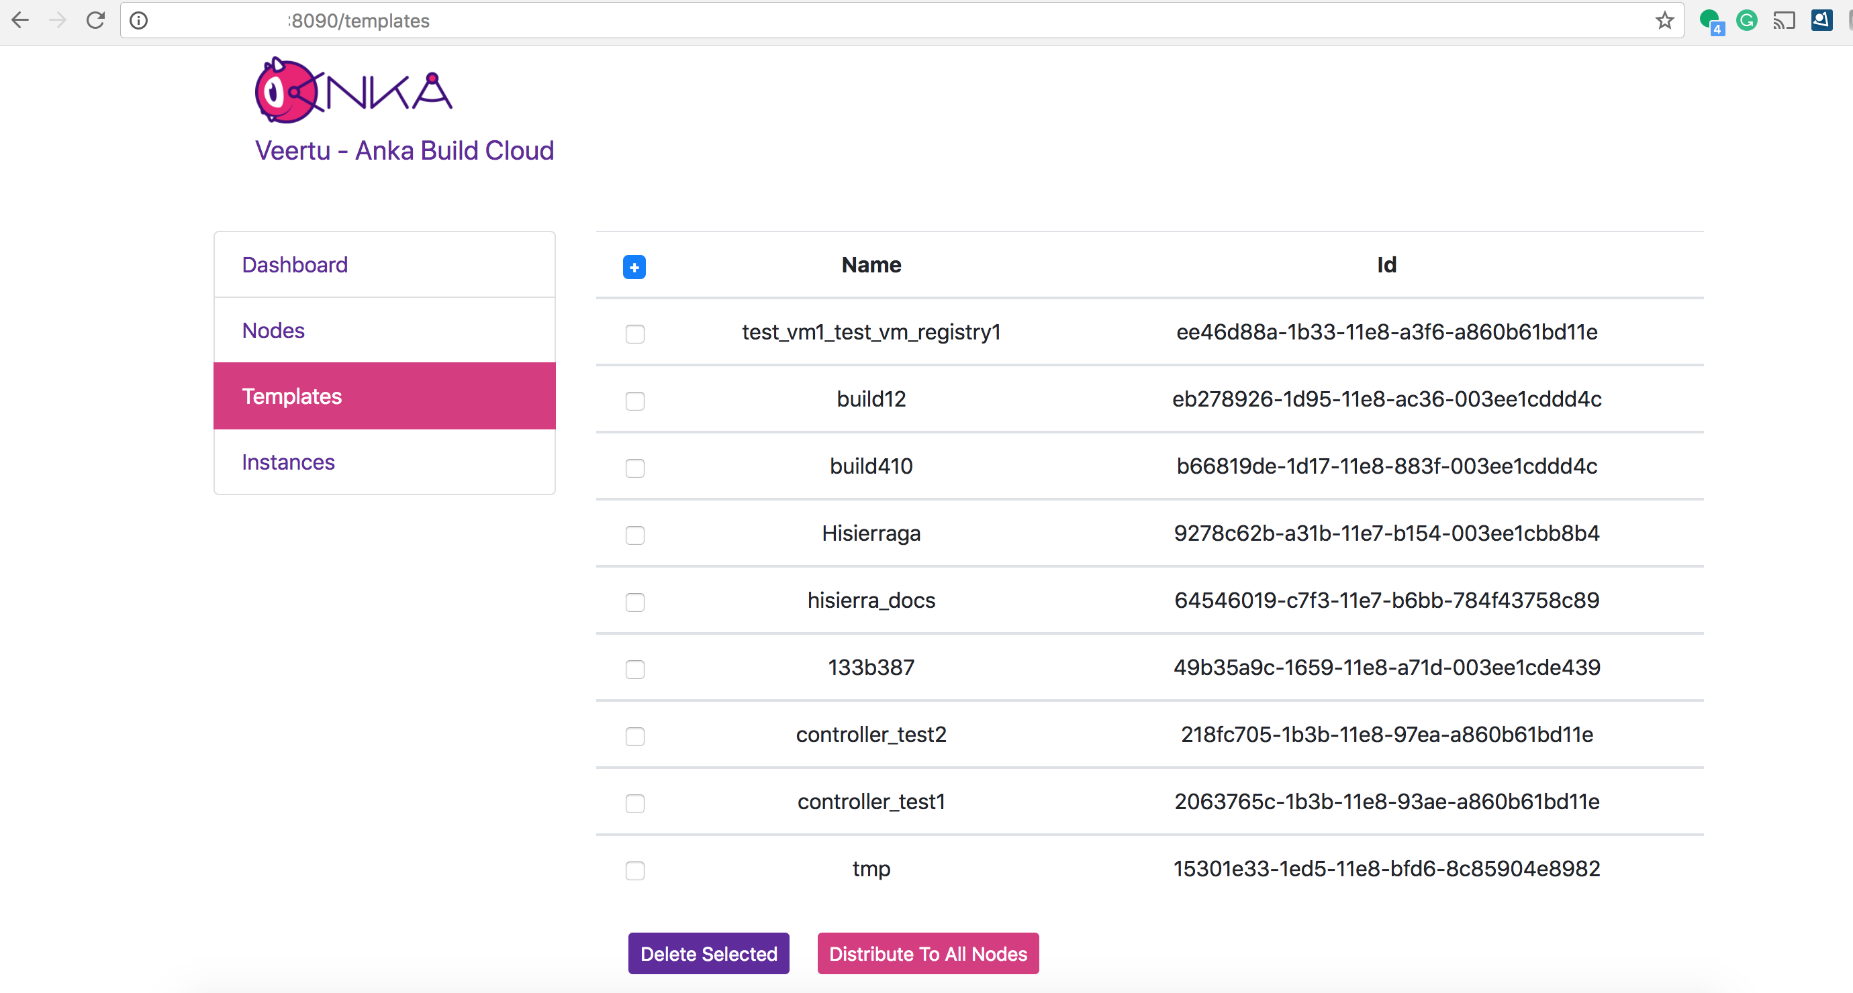The height and width of the screenshot is (993, 1853).
Task: Click the green extension icon with badge
Action: click(x=1710, y=20)
